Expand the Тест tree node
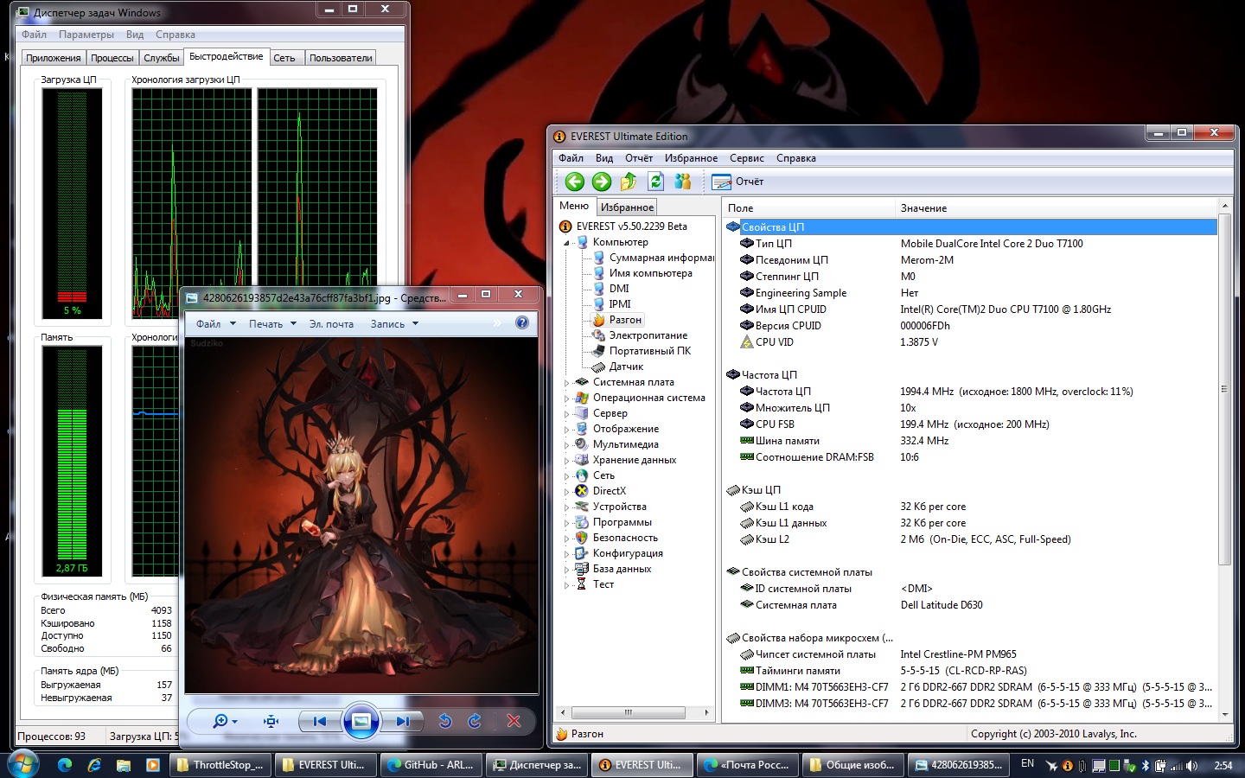The width and height of the screenshot is (1245, 778). coord(567,584)
